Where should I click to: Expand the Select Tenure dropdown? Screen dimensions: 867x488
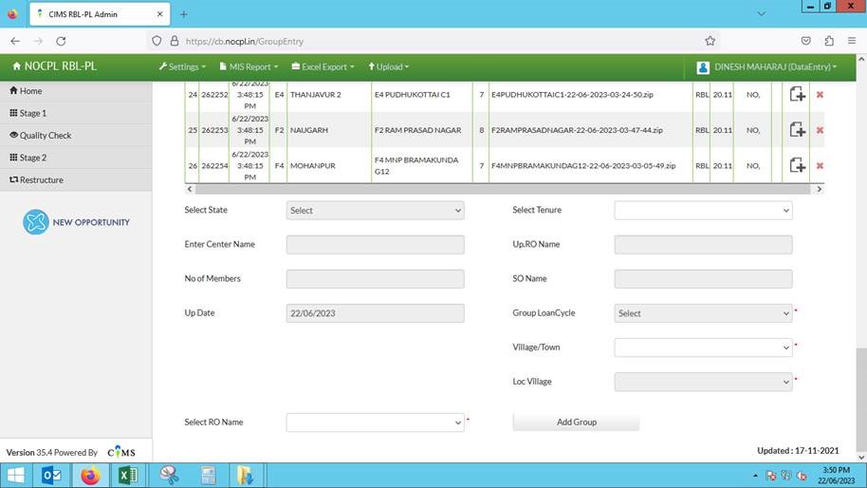[703, 211]
